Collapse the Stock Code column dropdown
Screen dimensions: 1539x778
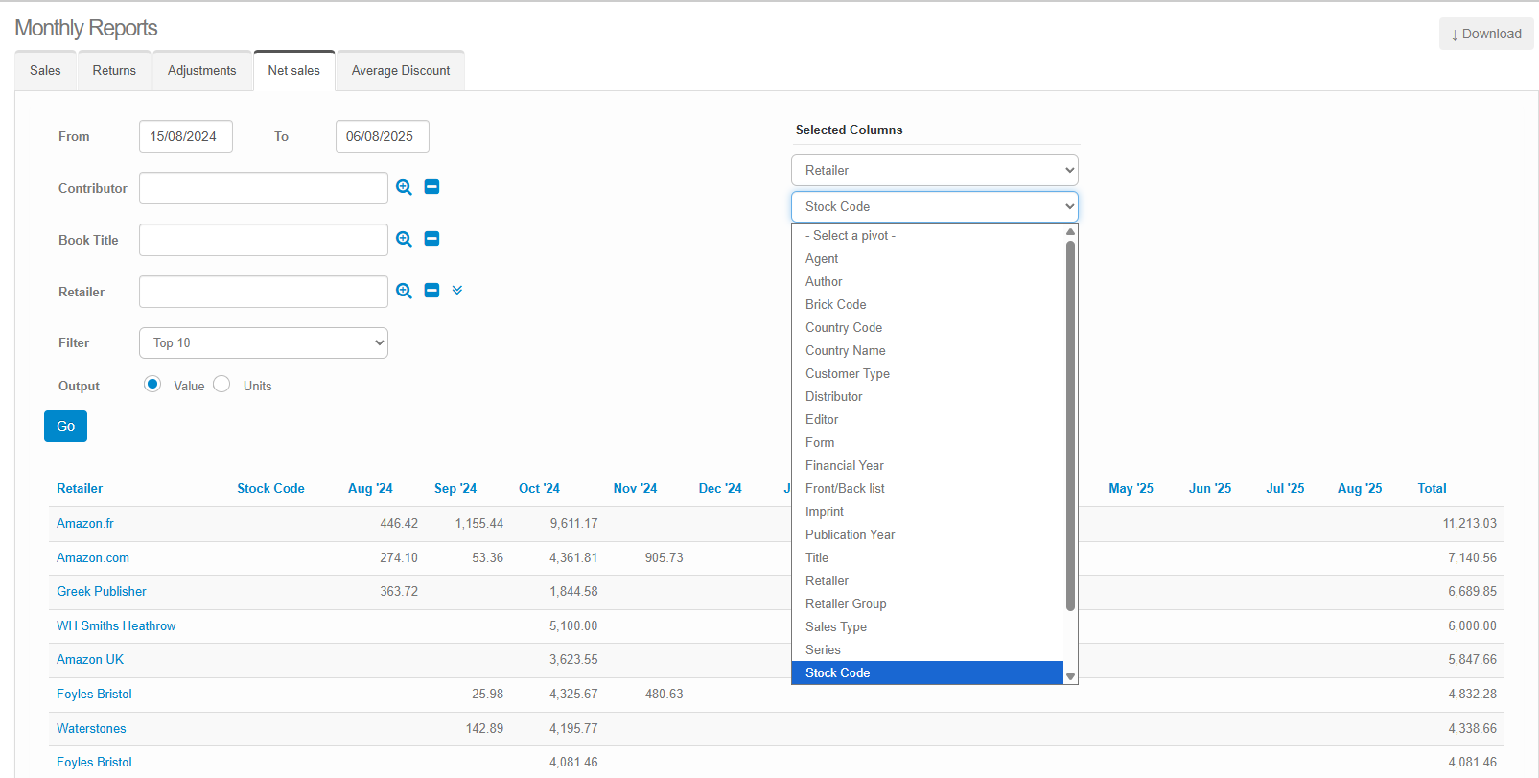[x=935, y=206]
